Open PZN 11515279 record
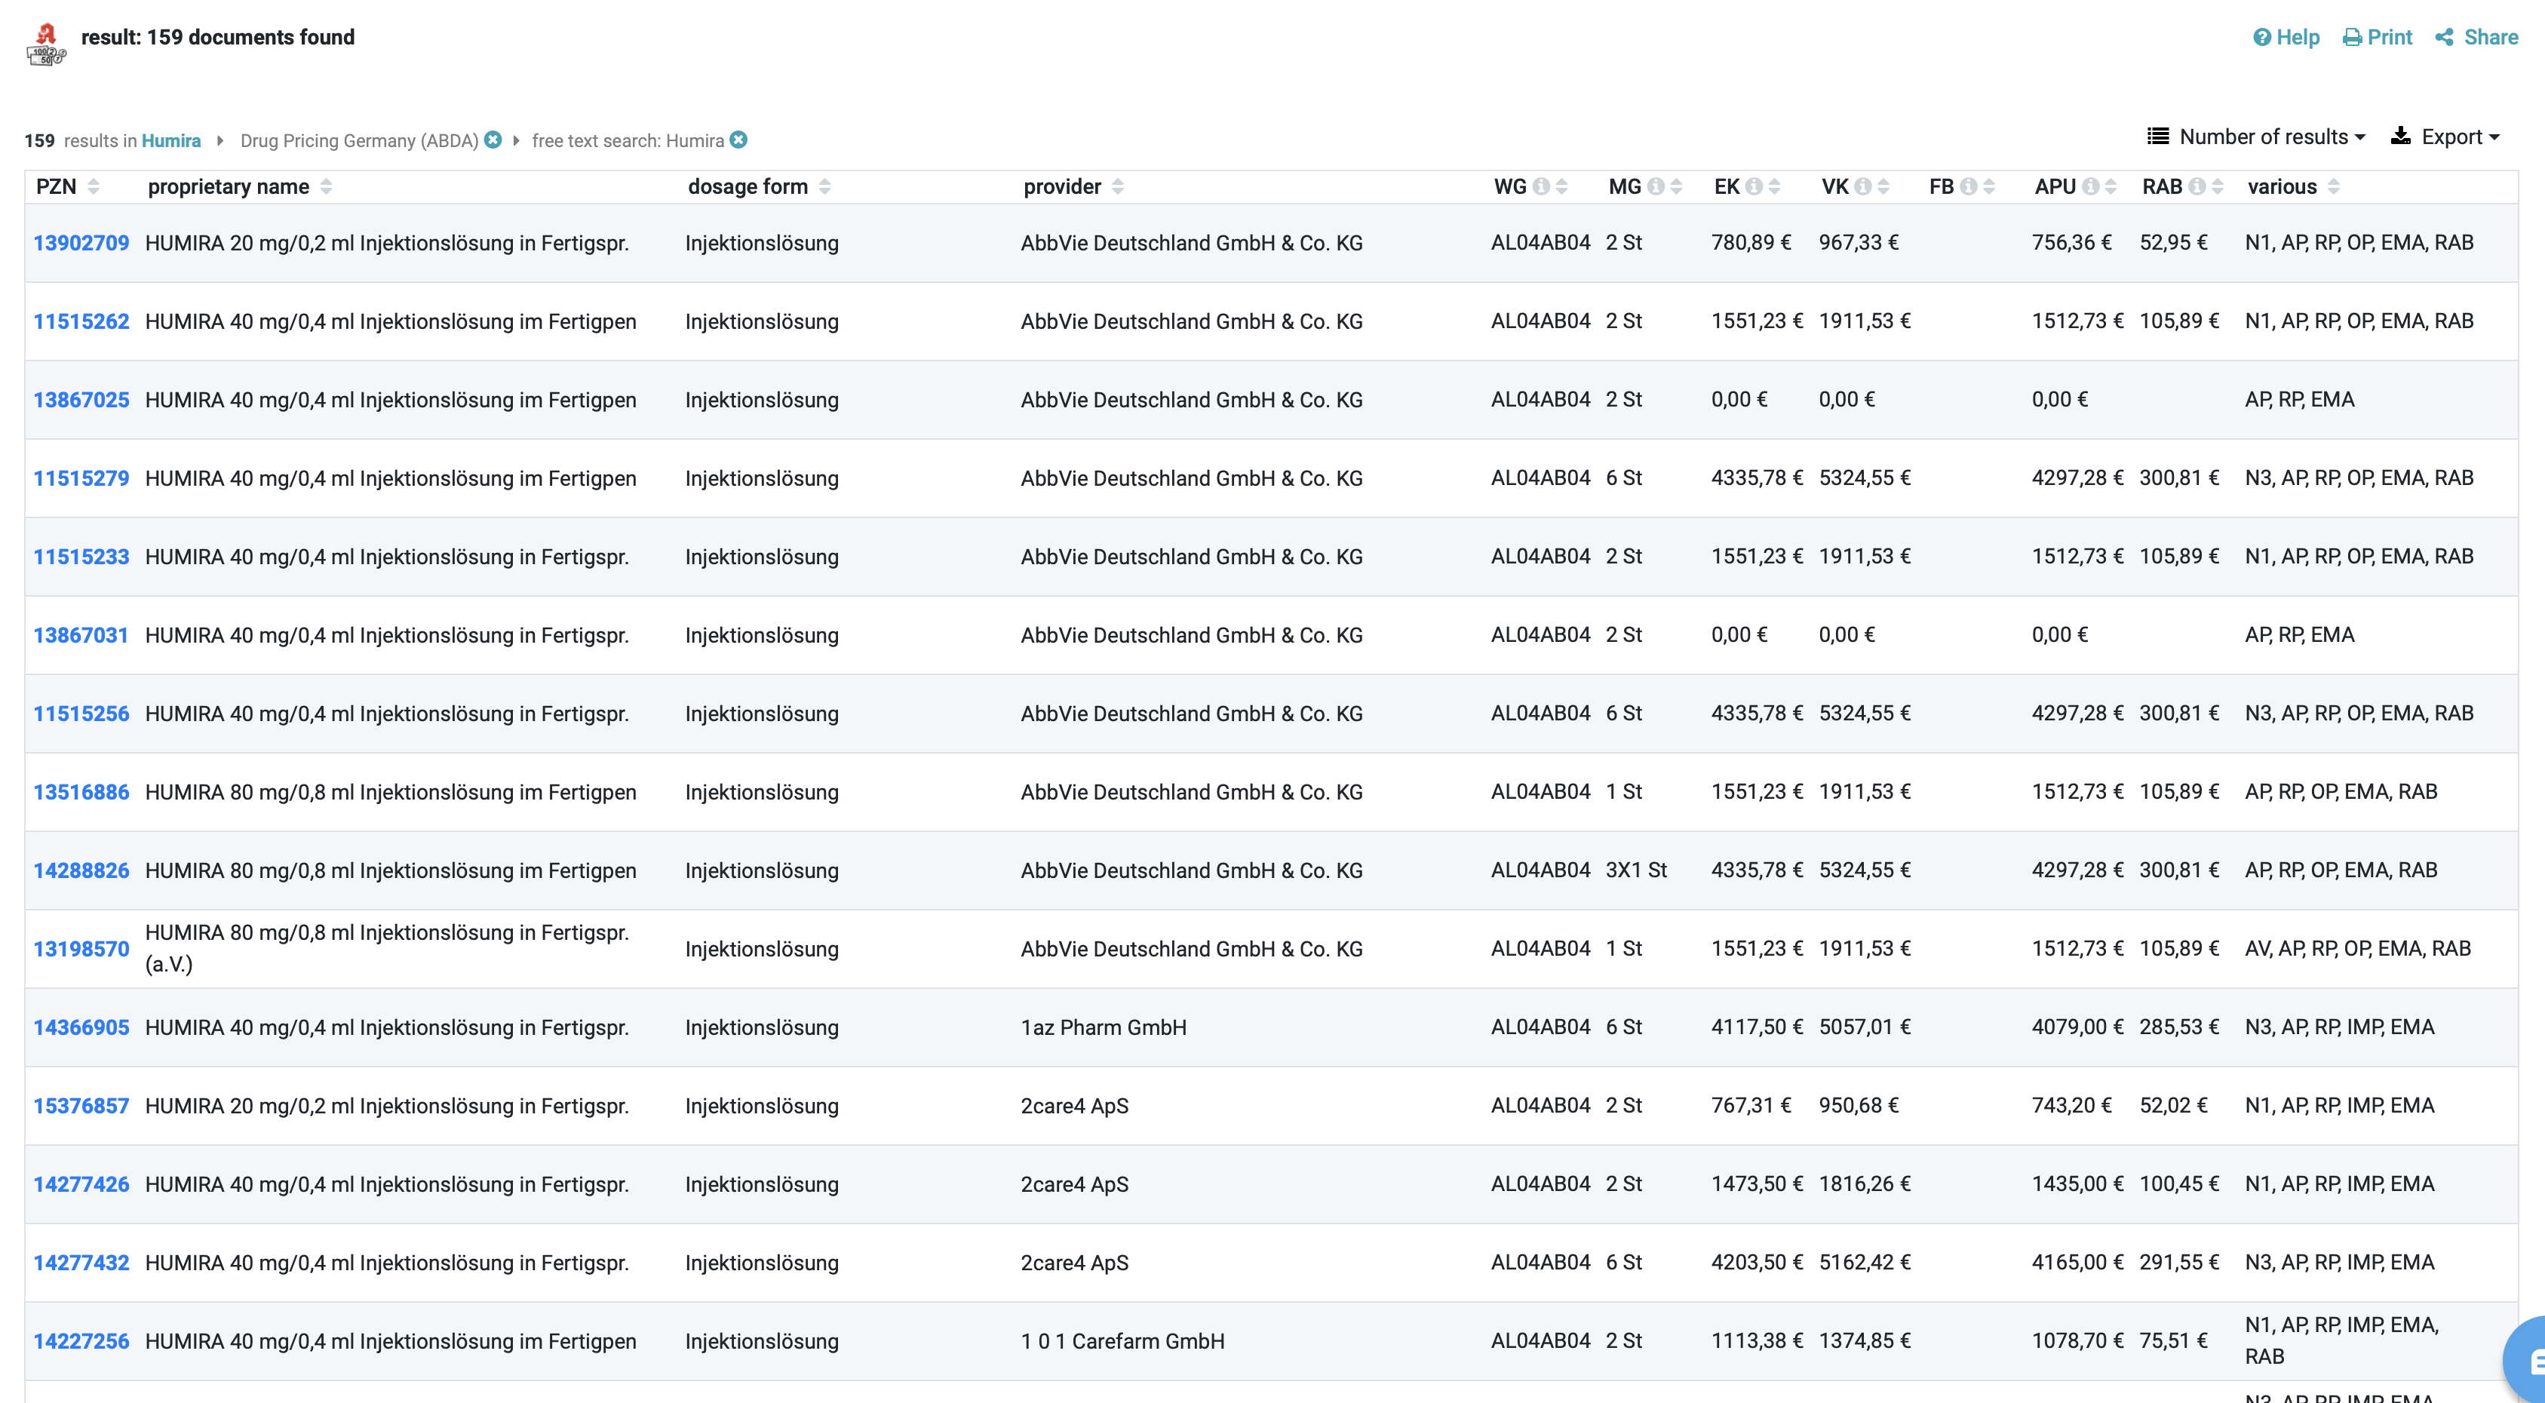This screenshot has height=1403, width=2545. (81, 478)
